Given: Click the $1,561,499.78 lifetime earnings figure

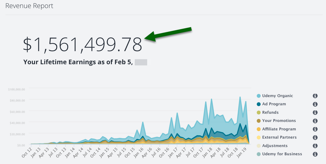Looking at the screenshot, I should point(82,44).
